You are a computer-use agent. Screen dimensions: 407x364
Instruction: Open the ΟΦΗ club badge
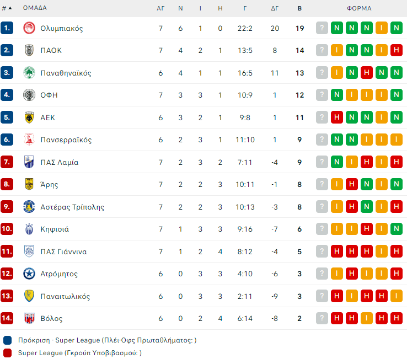click(x=29, y=95)
